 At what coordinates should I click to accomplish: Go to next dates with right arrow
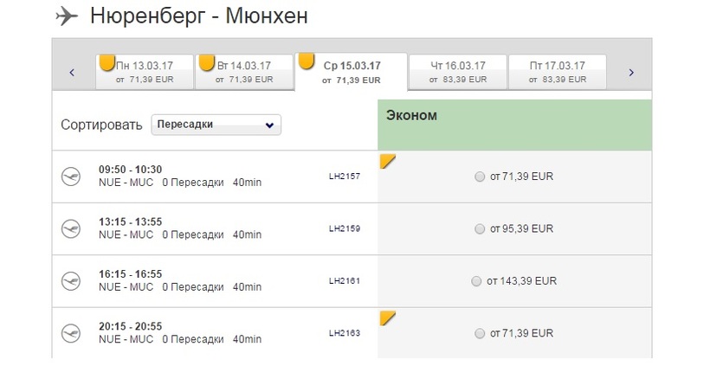(x=631, y=73)
